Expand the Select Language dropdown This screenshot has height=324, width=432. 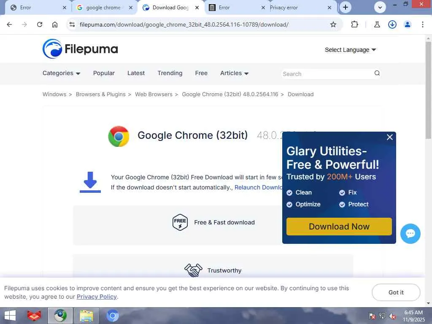pyautogui.click(x=350, y=50)
